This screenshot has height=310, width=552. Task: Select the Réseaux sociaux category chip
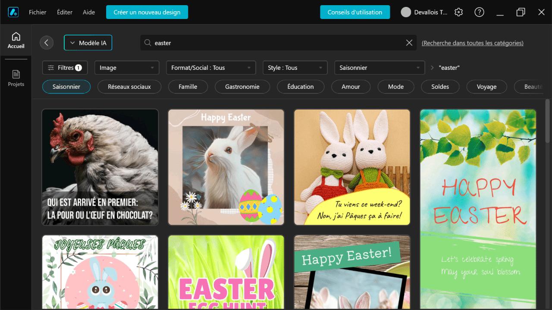click(129, 87)
